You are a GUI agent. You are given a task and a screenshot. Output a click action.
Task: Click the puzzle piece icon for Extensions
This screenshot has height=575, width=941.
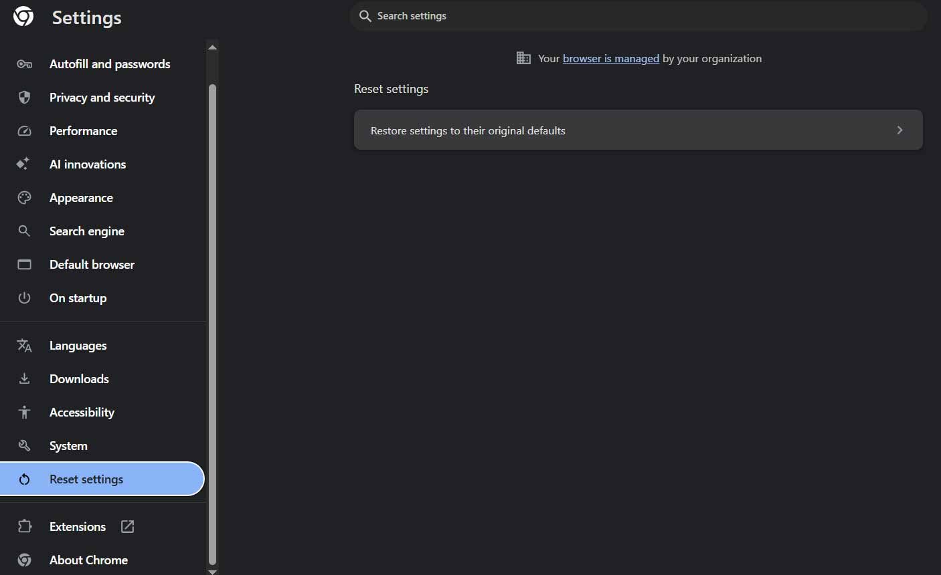click(24, 526)
